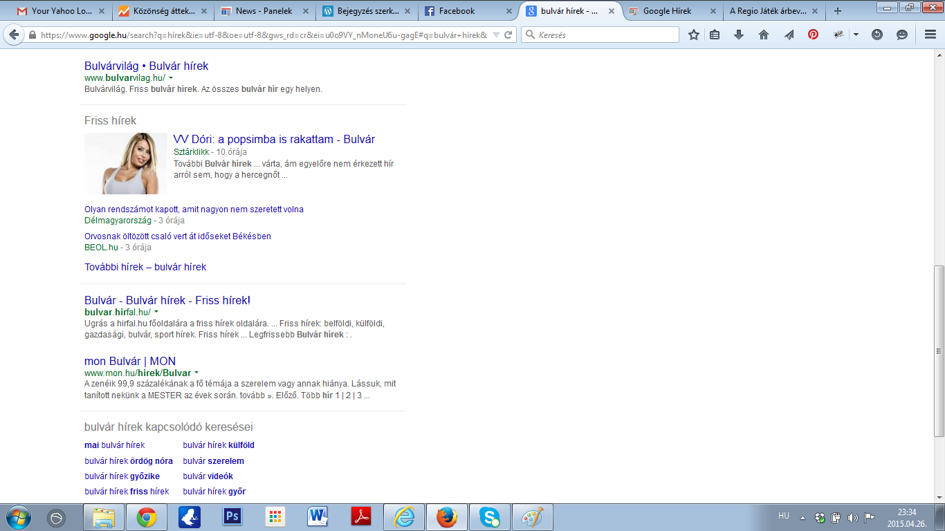Open the new tab plus button

click(x=838, y=11)
